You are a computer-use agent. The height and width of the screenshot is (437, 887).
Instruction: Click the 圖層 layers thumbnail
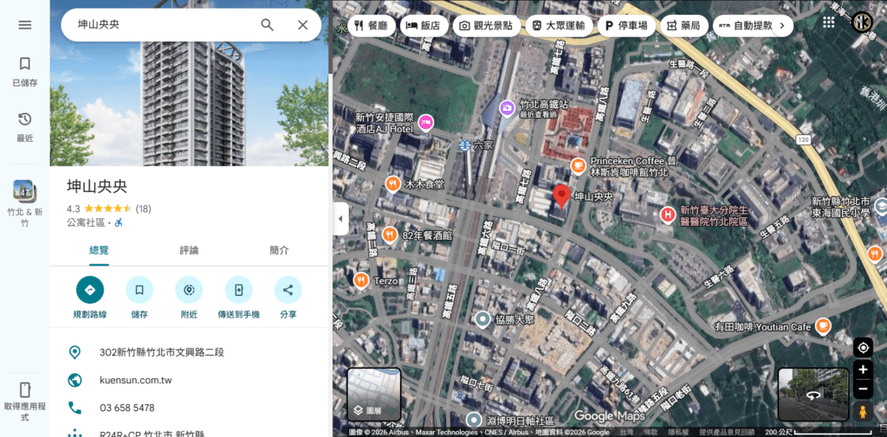pyautogui.click(x=374, y=394)
